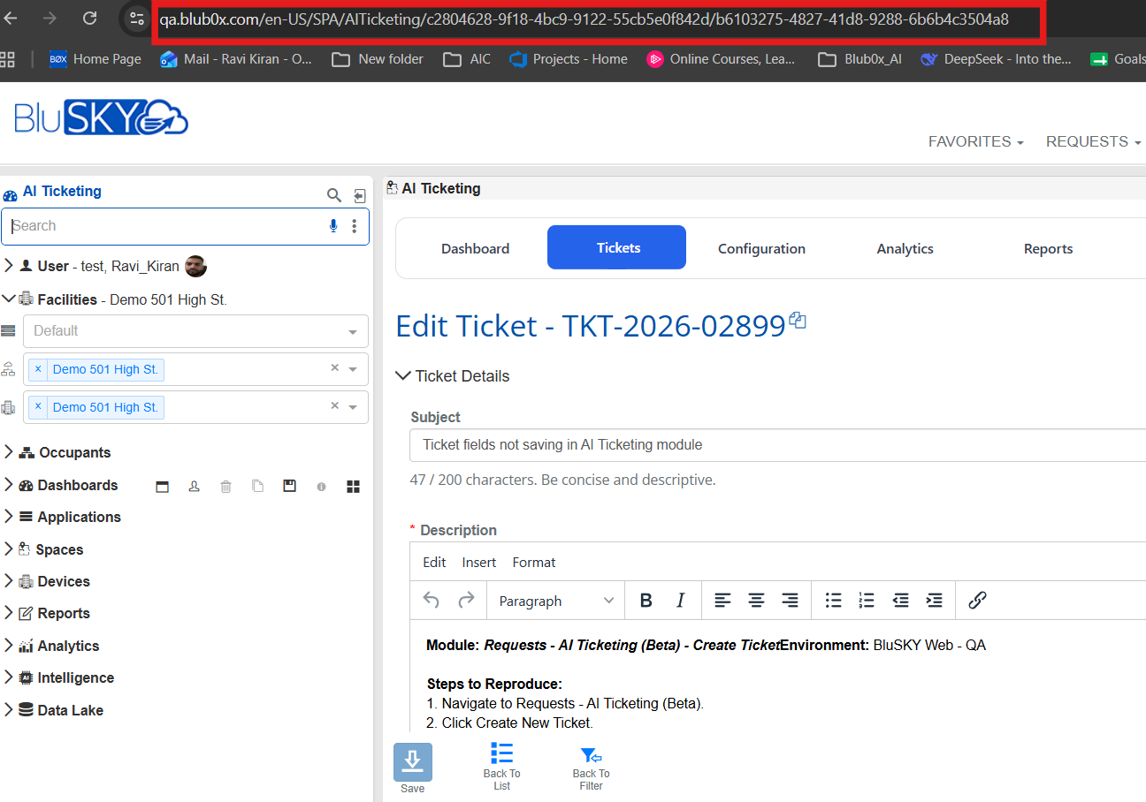Expand the Reports tree item in sidebar
Viewport: 1146px width, 802px height.
pos(9,613)
